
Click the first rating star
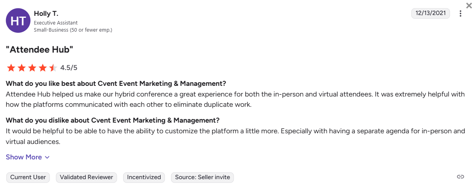pyautogui.click(x=11, y=68)
